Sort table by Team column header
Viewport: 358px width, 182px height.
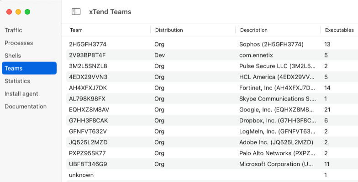76,30
